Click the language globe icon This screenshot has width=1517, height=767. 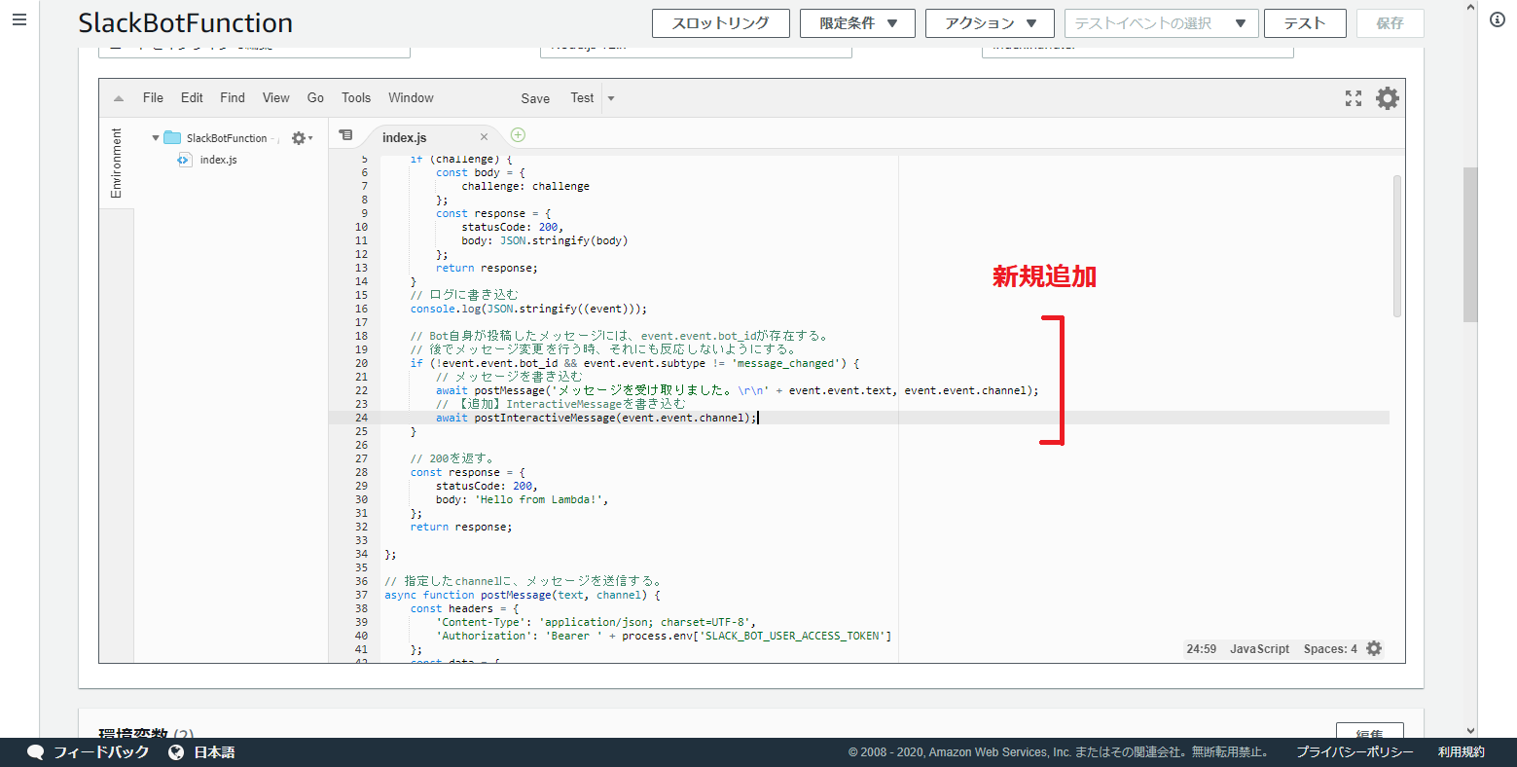[176, 752]
